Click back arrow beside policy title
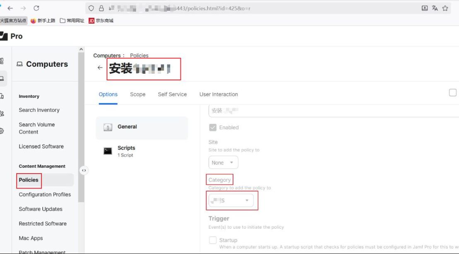The height and width of the screenshot is (254, 459). (100, 68)
